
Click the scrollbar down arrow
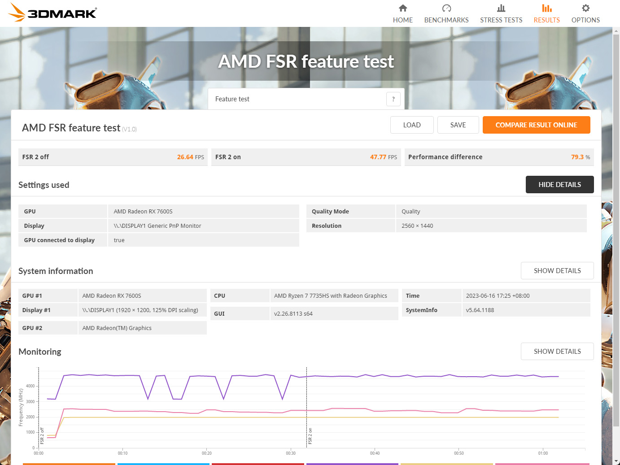(616, 461)
